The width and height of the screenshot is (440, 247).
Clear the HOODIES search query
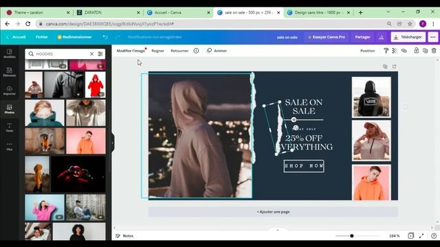pos(91,54)
